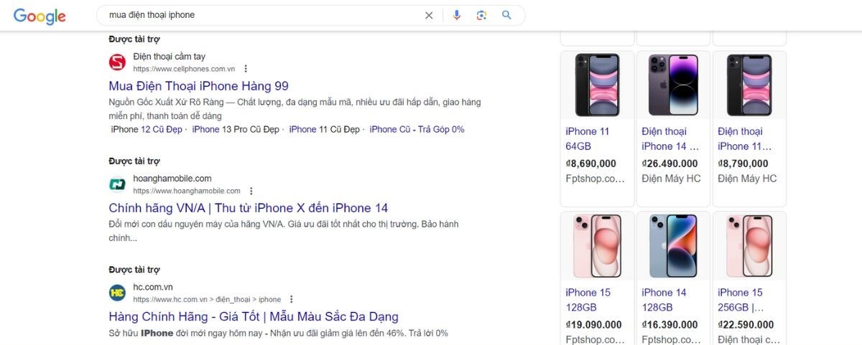The image size is (862, 345).
Task: Click the 'iPhone 14 128GB' product title
Action: [664, 300]
